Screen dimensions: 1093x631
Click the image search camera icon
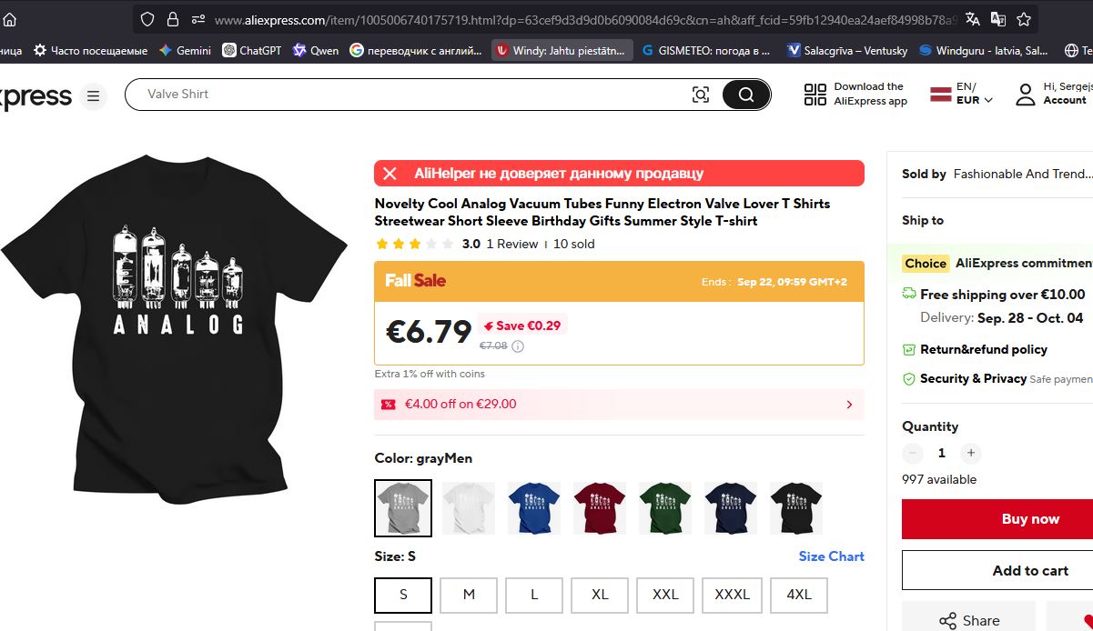pyautogui.click(x=701, y=95)
